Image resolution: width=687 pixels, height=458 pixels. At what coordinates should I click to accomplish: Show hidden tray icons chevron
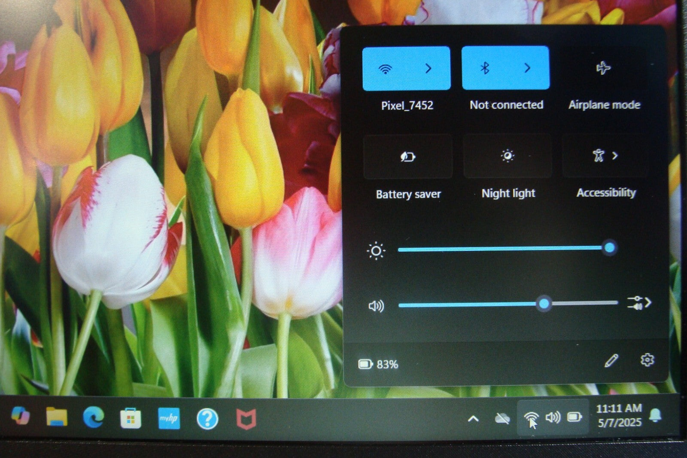pos(473,418)
